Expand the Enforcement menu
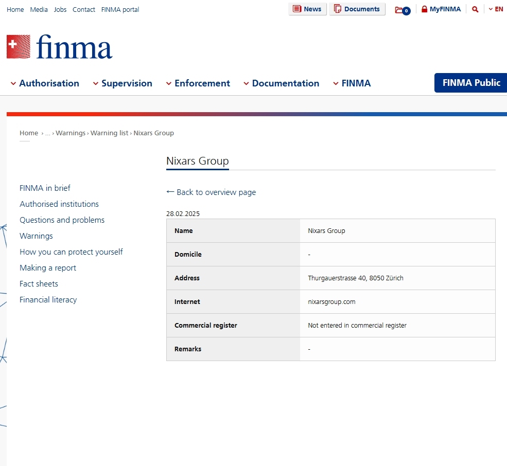 coord(198,83)
